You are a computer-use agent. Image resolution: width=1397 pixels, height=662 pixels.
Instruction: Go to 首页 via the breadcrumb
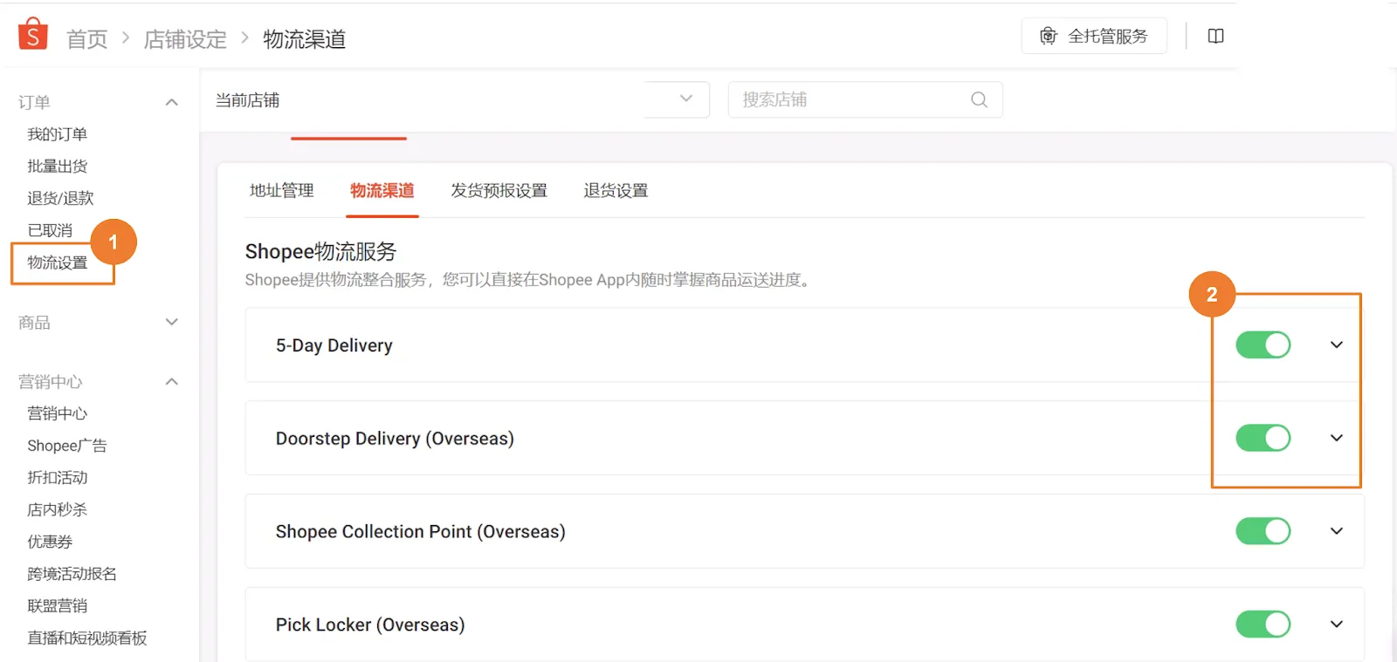click(x=85, y=38)
